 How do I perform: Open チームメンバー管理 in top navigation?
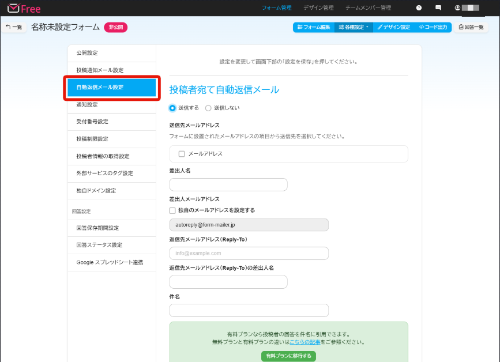tap(368, 8)
